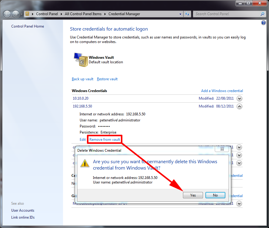Open the Back up vault link
The width and height of the screenshot is (269, 228).
[82, 79]
